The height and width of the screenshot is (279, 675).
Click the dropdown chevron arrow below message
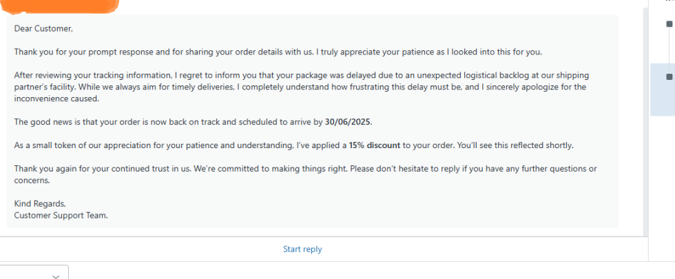pos(56,276)
